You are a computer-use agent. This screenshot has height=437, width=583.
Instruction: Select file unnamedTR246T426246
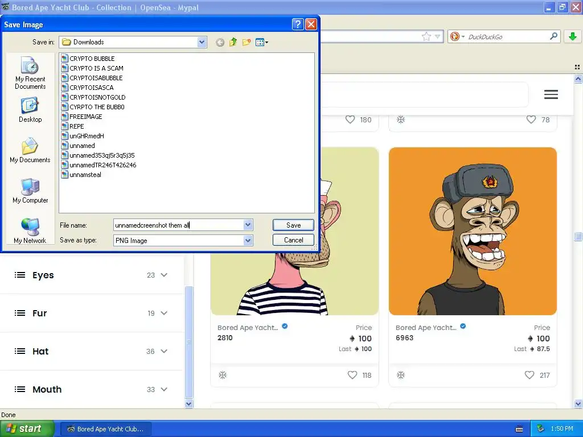coord(98,164)
